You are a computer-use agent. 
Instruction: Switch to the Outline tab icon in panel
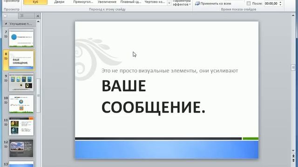tap(22, 16)
